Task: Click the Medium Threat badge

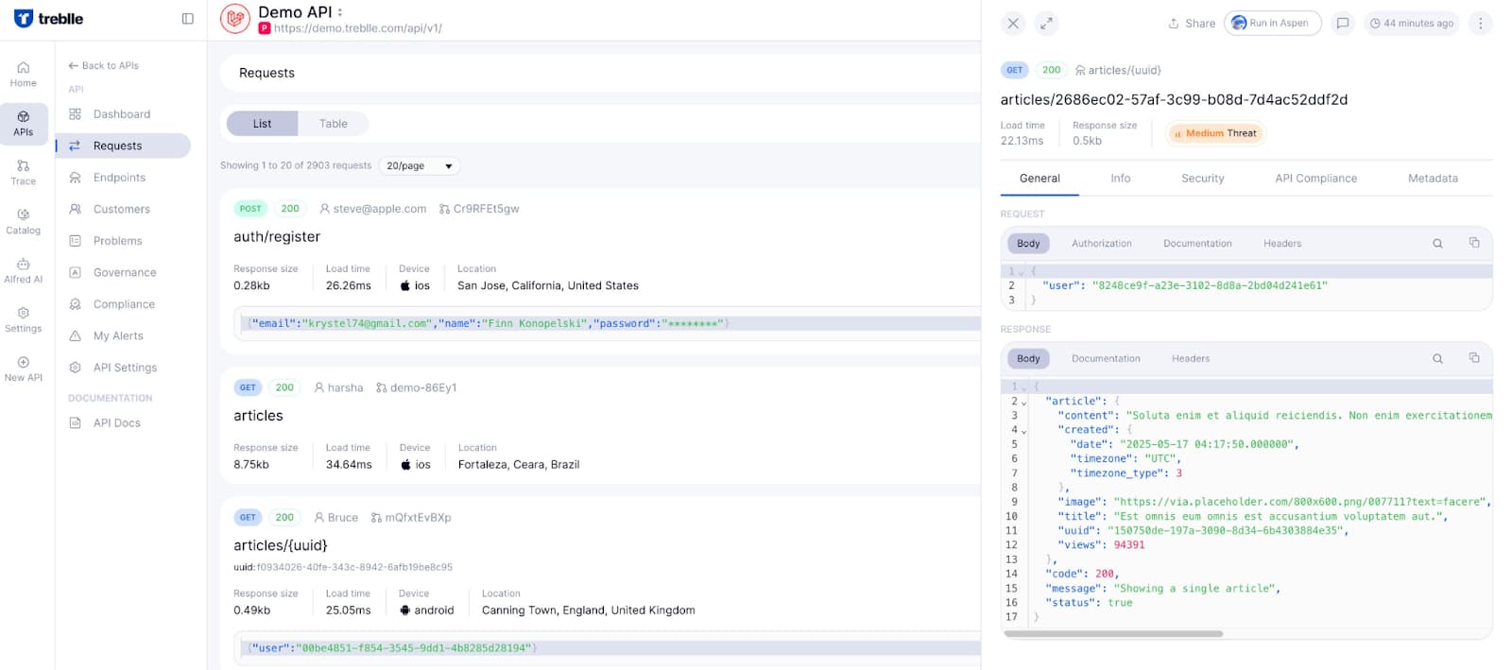Action: coord(1215,133)
